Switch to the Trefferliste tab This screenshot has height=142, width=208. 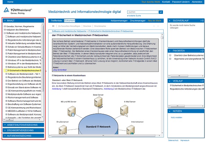tap(57, 20)
